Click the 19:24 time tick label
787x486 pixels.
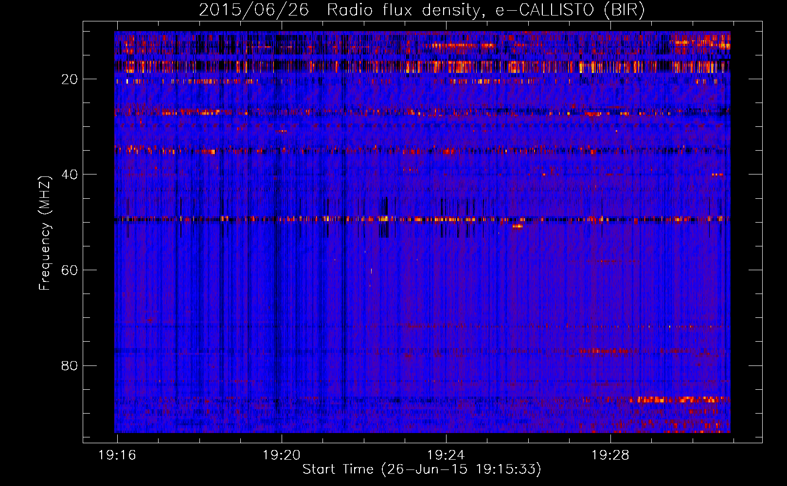point(446,455)
